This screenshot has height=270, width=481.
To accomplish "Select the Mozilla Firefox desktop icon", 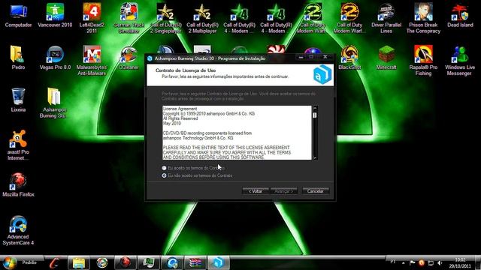I will (x=18, y=184).
